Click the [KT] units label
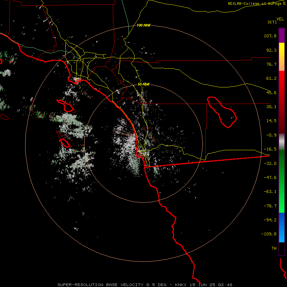 pos(272,22)
